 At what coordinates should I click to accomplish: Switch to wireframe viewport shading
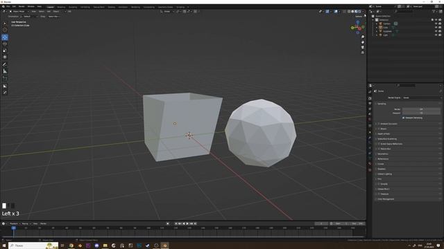(x=349, y=12)
